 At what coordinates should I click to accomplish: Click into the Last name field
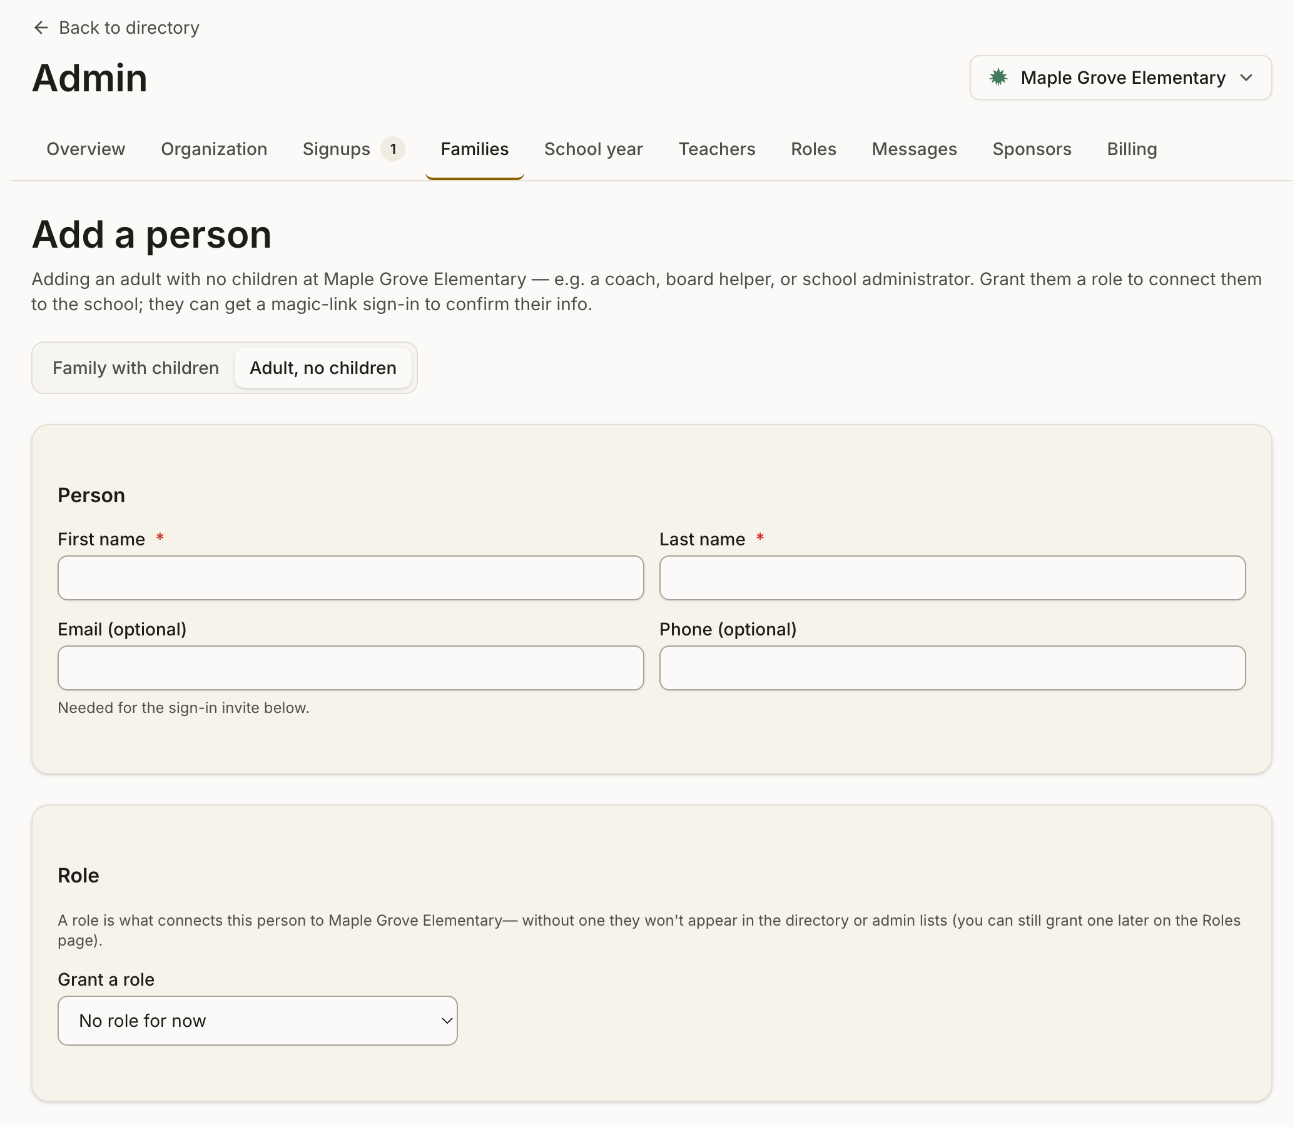(952, 578)
